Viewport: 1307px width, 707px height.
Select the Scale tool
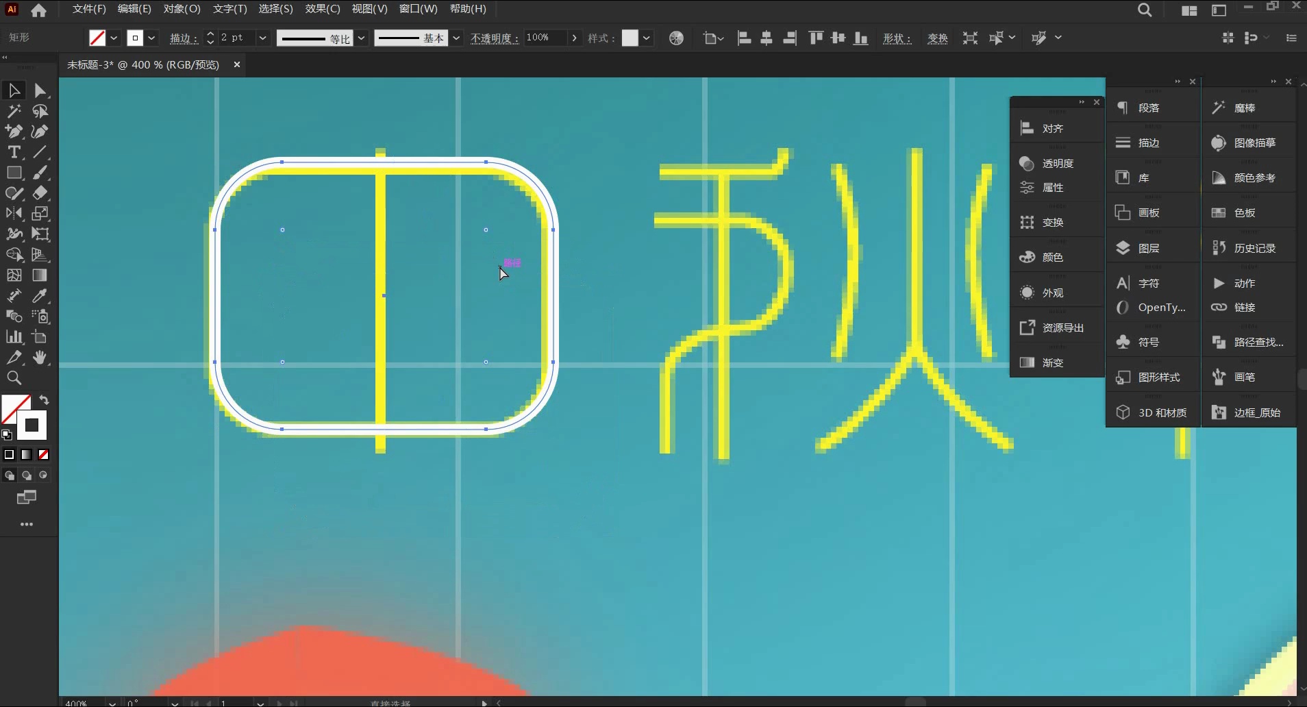(40, 214)
